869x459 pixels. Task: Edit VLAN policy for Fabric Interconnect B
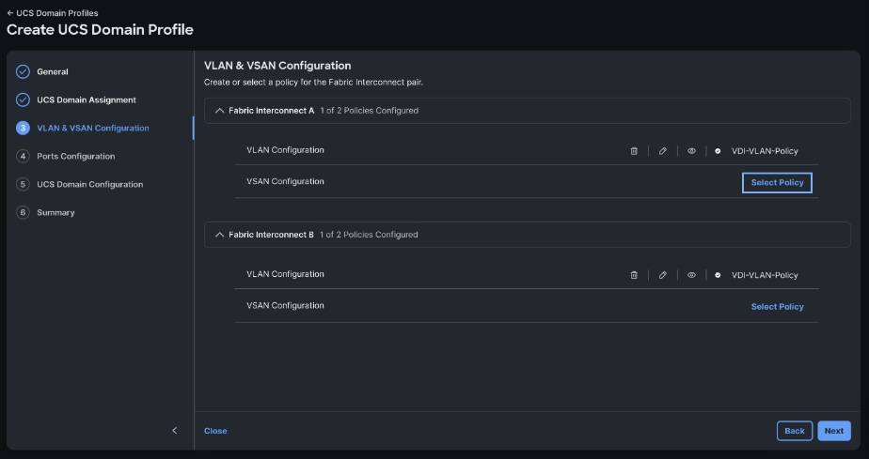tap(663, 275)
